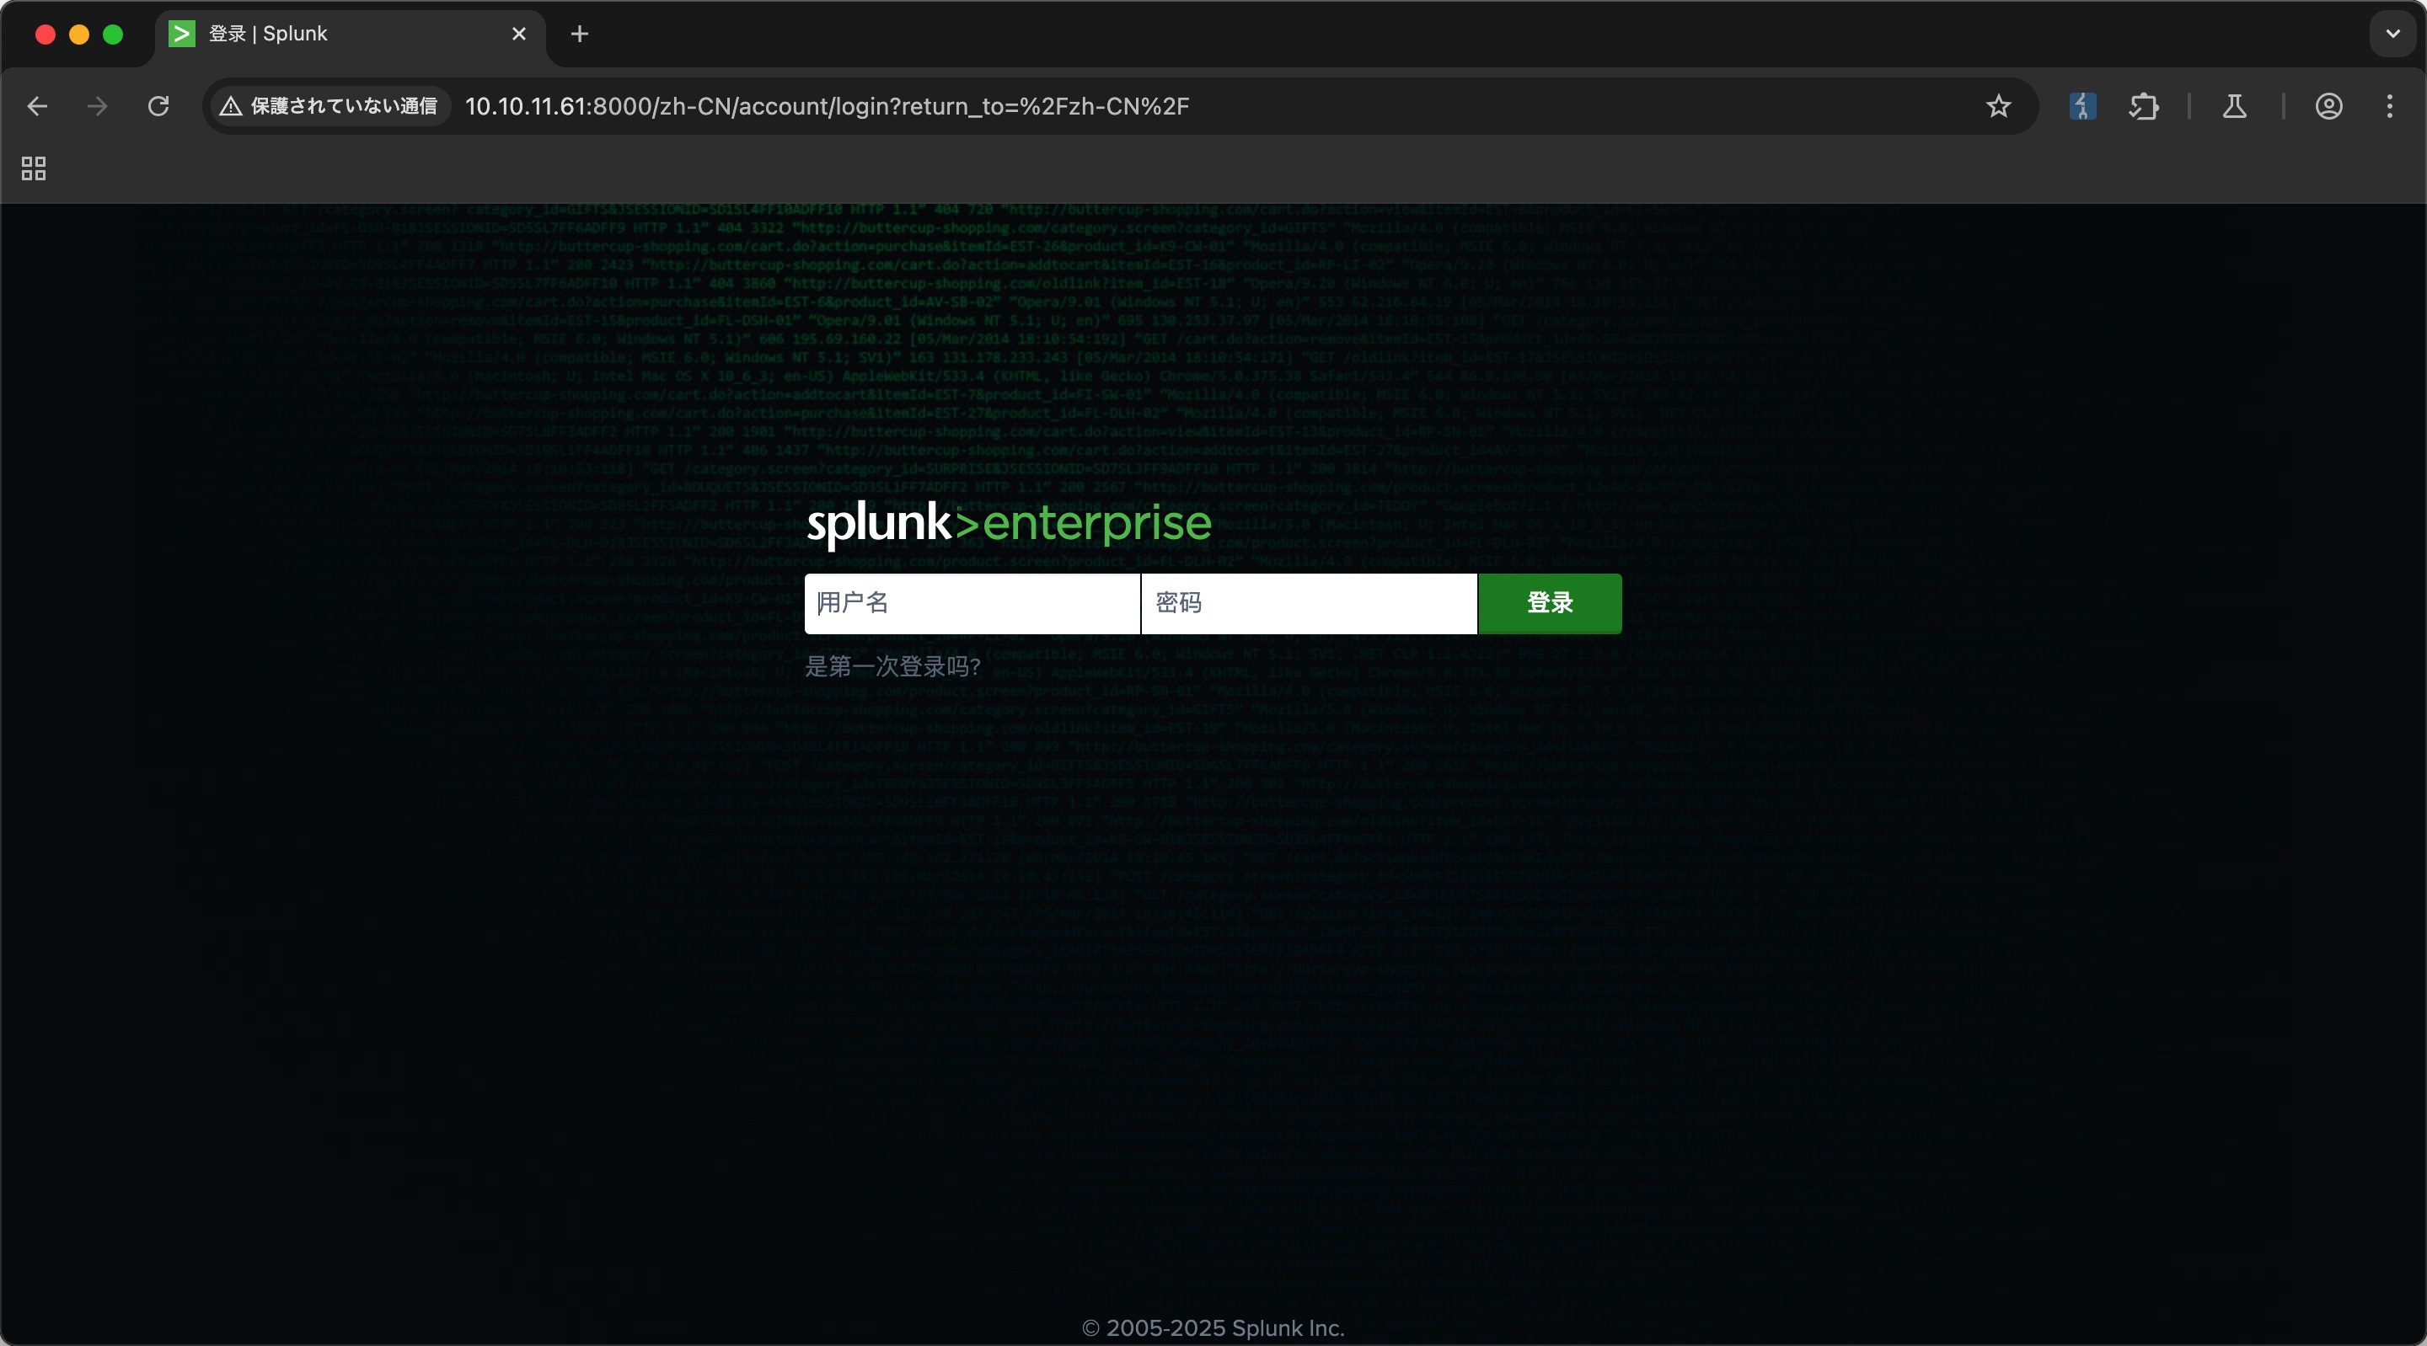Focus the 用户名 username field
Screen dimensions: 2427x1346
972,603
